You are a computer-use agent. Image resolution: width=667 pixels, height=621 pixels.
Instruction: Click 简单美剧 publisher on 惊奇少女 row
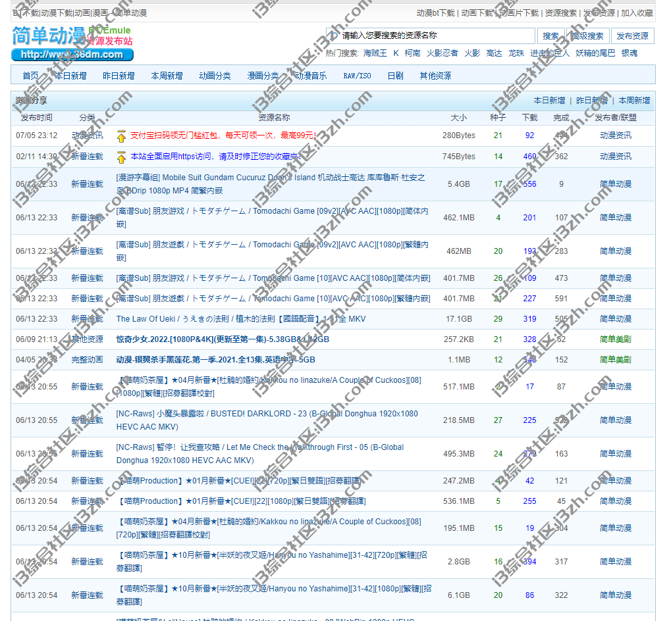(x=616, y=339)
